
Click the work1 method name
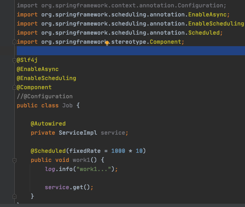click(x=82, y=160)
